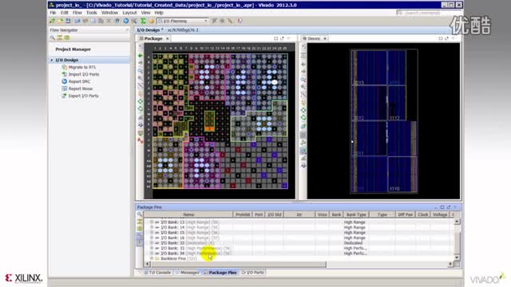Switch to the Tcl Console tab

coord(157,273)
